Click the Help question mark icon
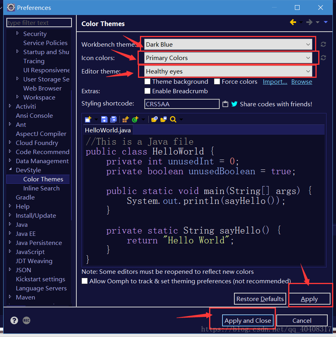 pos(14,320)
